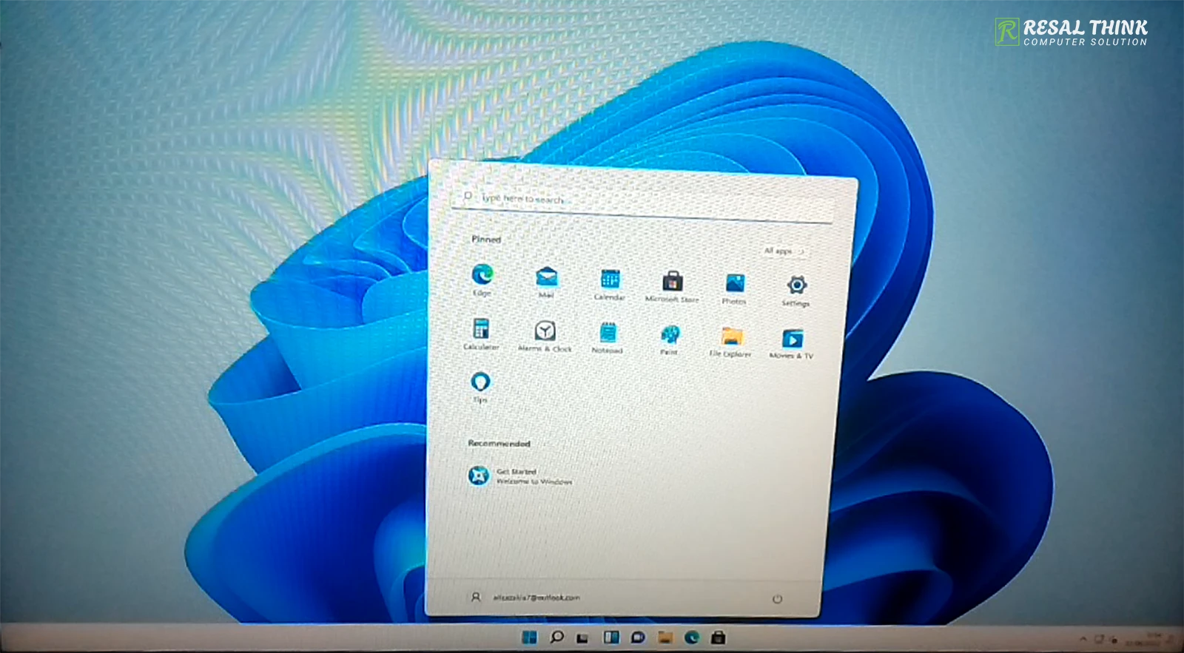Launch the Movies & TV app
The image size is (1184, 653).
pyautogui.click(x=792, y=345)
